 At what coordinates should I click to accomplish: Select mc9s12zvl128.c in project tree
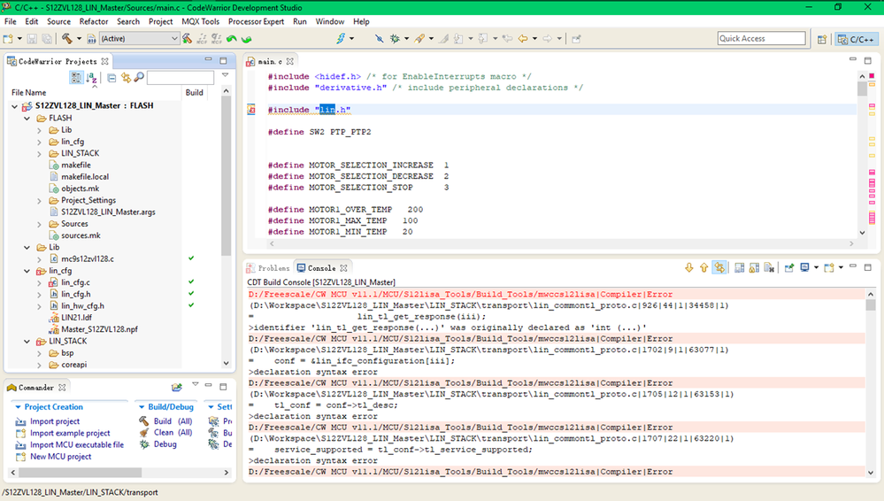tap(88, 259)
